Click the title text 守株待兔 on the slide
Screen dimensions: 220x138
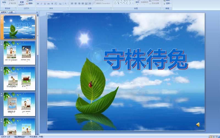145,59
